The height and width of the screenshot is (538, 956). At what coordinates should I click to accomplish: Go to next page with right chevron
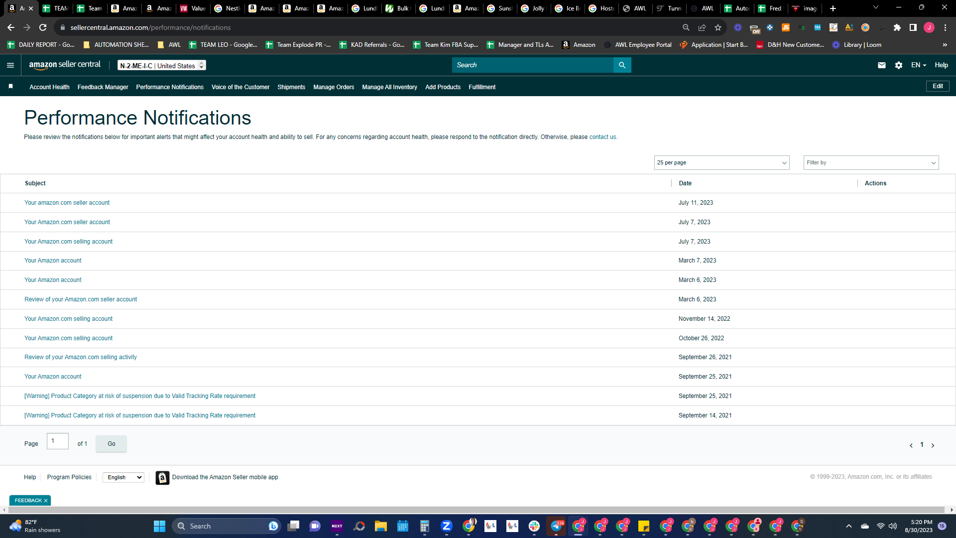point(933,445)
